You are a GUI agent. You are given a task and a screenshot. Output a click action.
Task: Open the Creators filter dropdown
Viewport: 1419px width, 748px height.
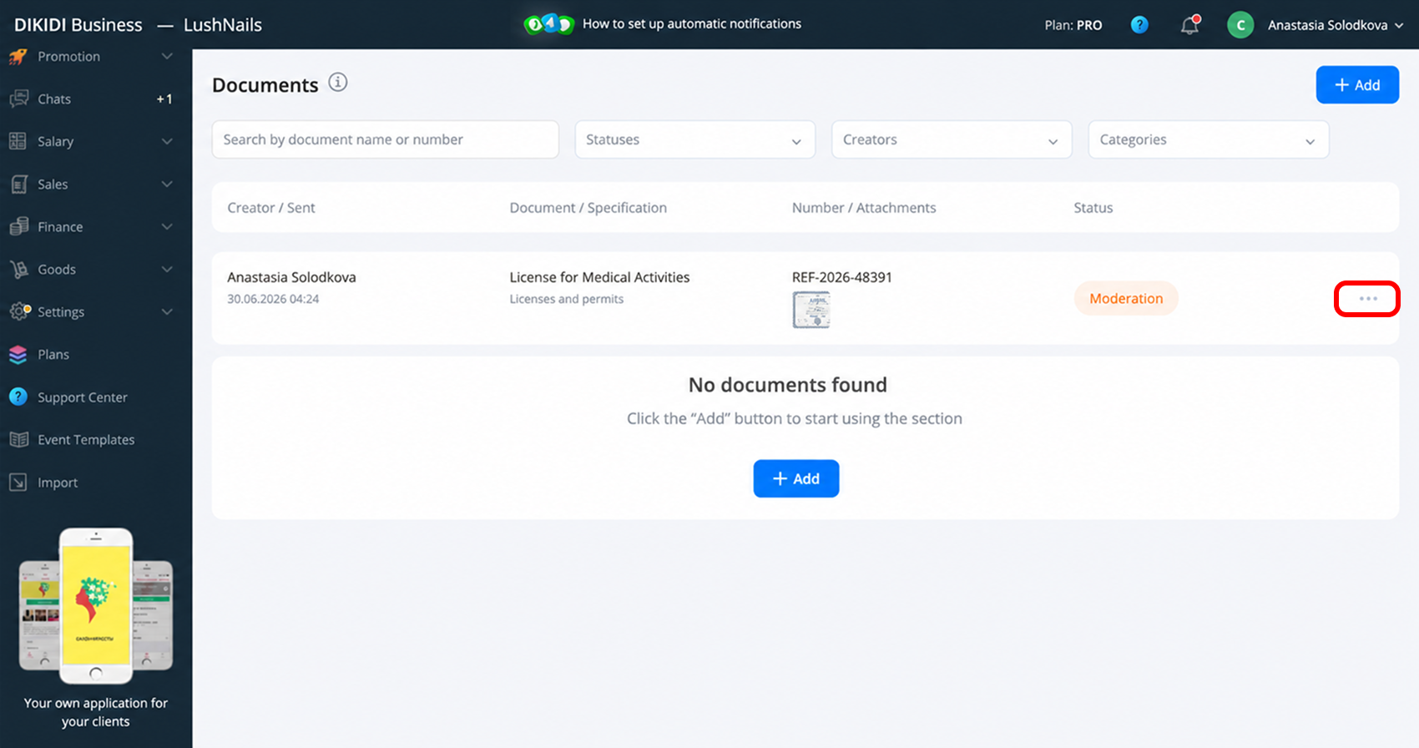tap(952, 139)
